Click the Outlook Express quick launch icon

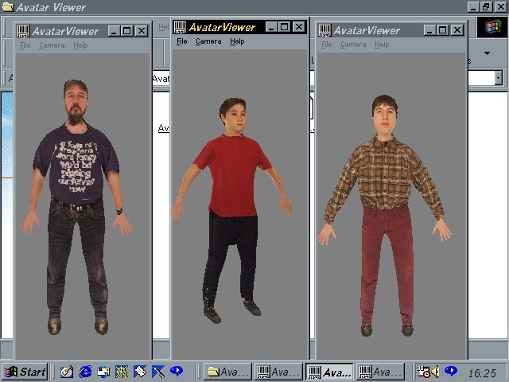coord(103,372)
